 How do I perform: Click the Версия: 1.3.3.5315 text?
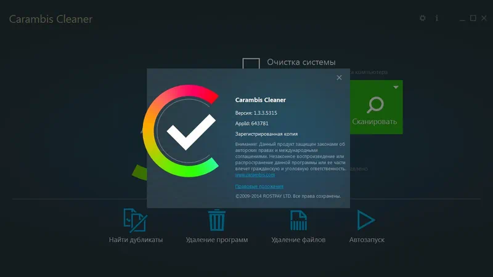pyautogui.click(x=256, y=113)
